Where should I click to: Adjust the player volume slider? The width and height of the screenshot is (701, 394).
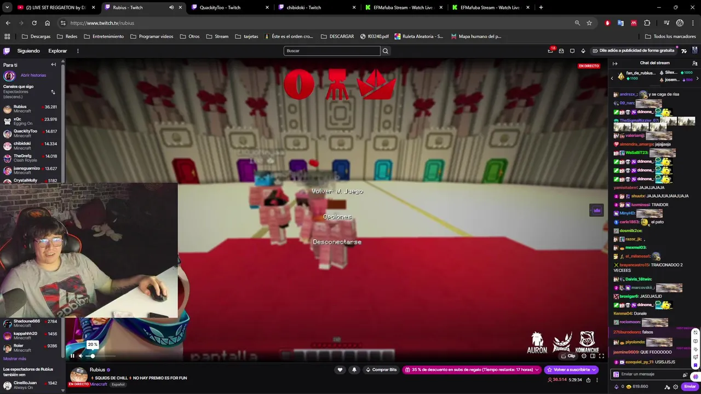click(x=101, y=356)
